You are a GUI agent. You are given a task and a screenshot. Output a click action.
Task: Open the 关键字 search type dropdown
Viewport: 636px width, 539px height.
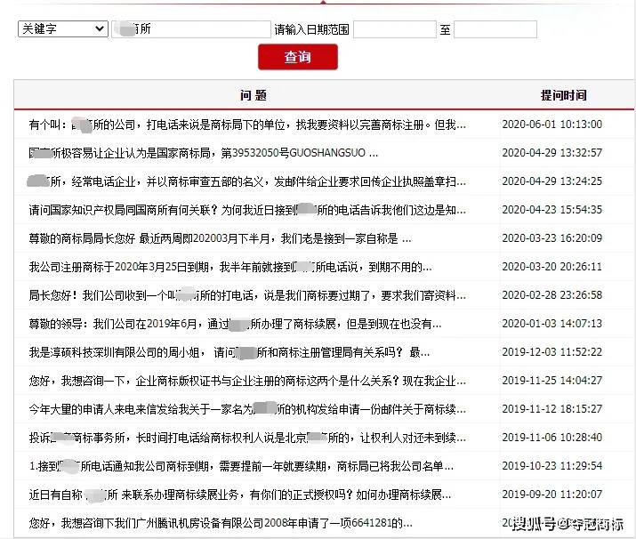coord(63,28)
